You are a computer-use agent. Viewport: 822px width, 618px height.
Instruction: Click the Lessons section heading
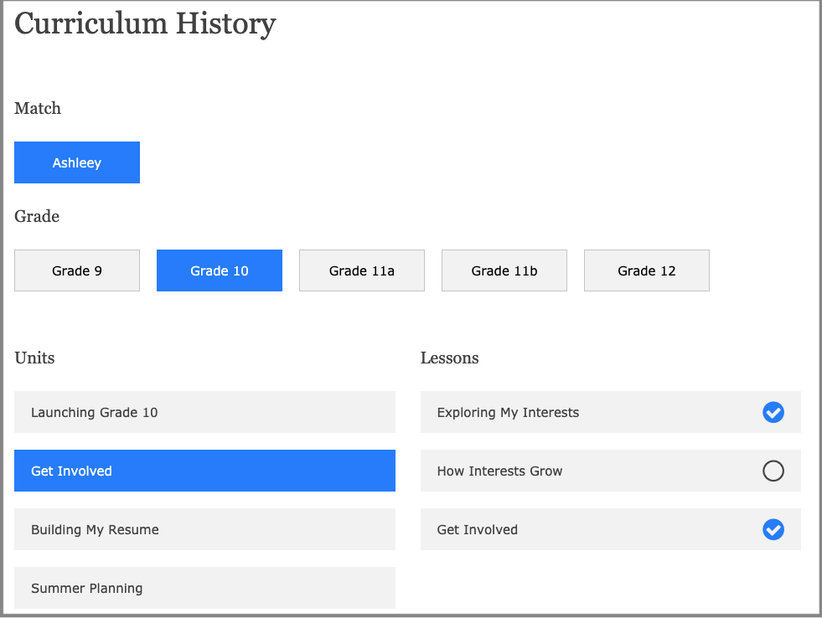[x=449, y=358]
